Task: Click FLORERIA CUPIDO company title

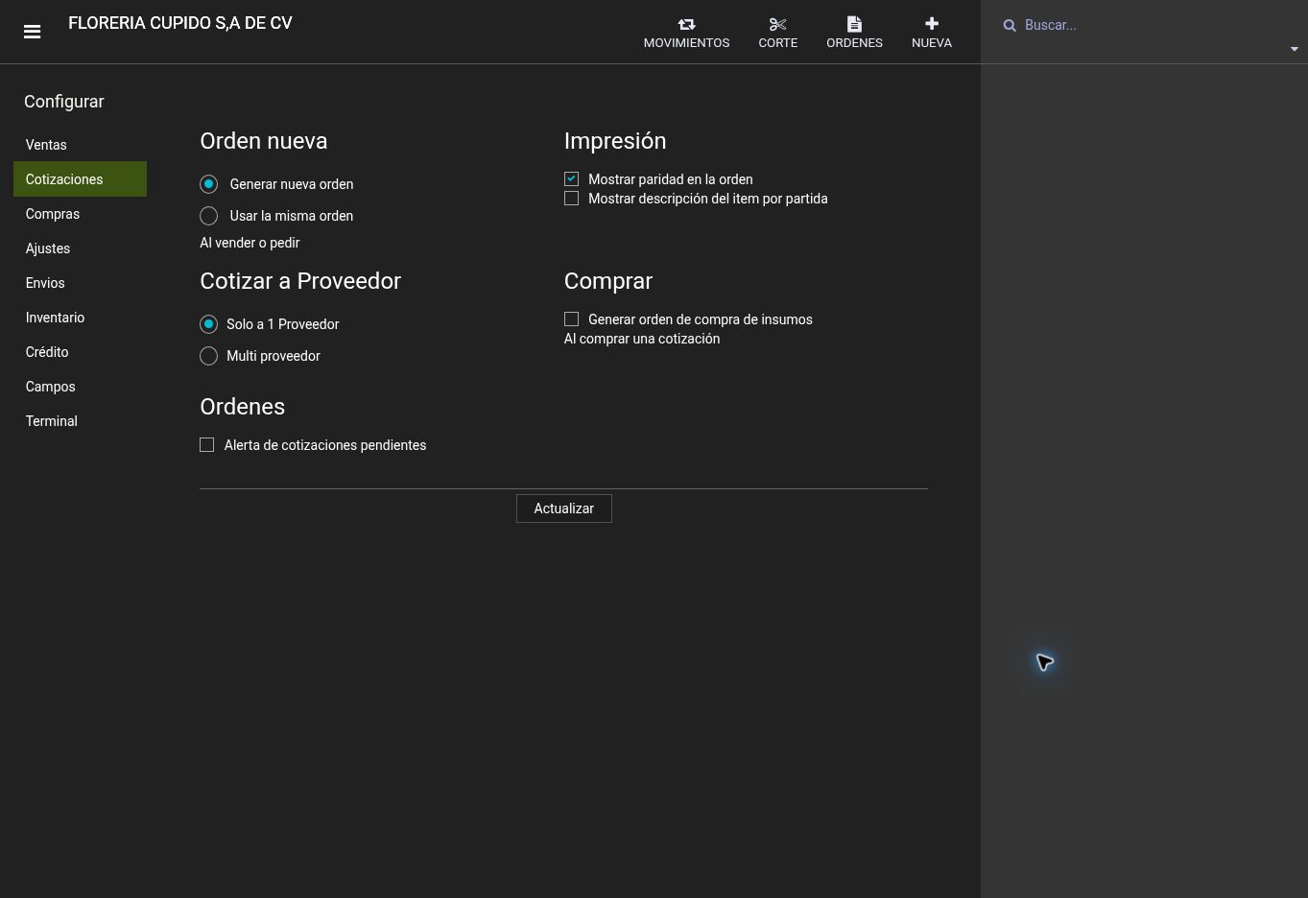Action: [x=180, y=23]
